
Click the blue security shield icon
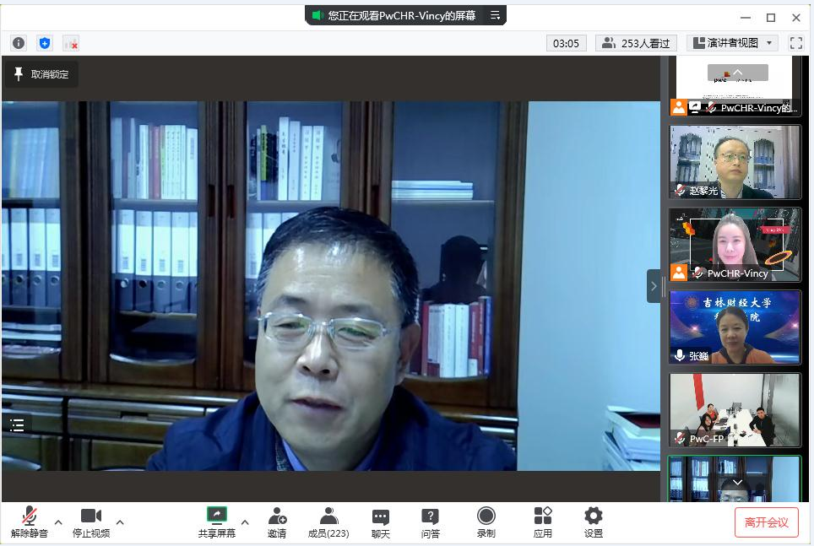tap(45, 43)
